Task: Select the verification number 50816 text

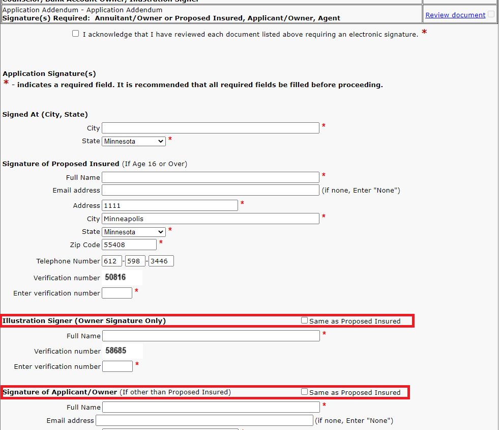Action: pyautogui.click(x=115, y=277)
